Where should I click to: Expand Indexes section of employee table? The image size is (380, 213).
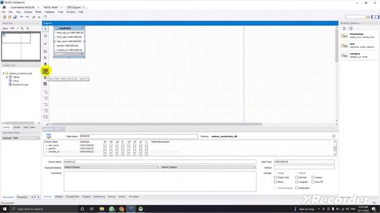click(x=82, y=54)
